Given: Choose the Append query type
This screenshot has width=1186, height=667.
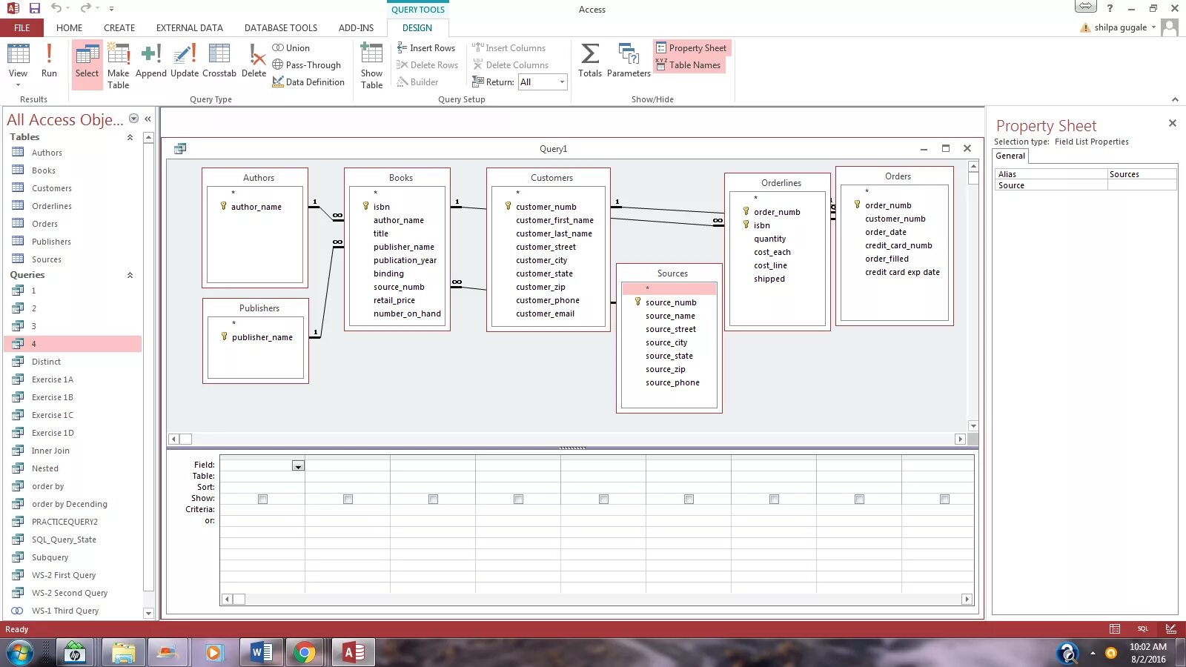Looking at the screenshot, I should 151,61.
